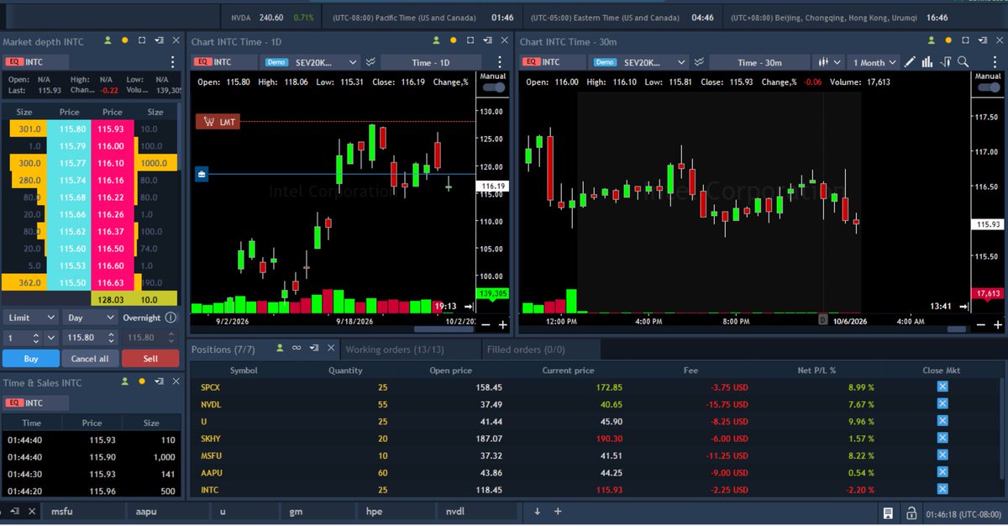
Task: Click the Overnight toggle label
Action: click(141, 318)
